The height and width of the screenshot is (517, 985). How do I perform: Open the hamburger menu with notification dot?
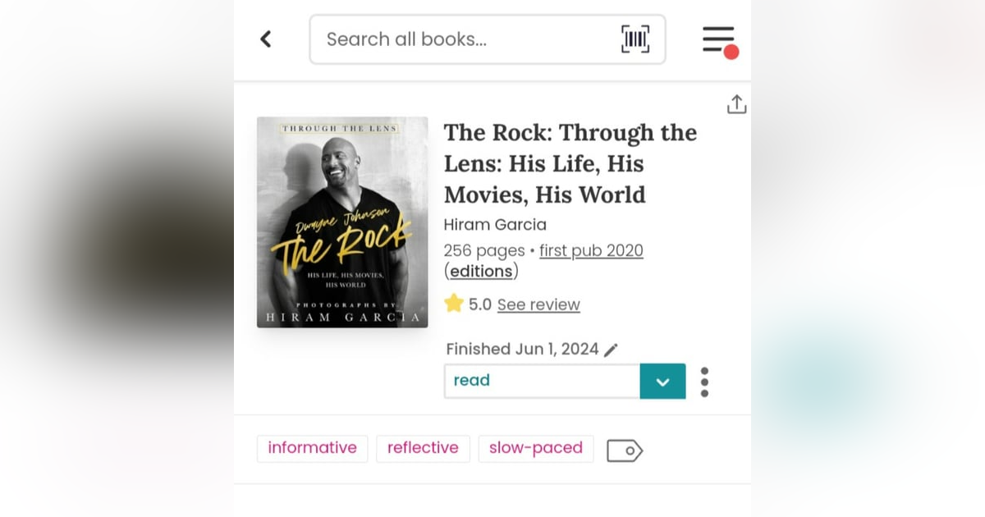coord(717,39)
